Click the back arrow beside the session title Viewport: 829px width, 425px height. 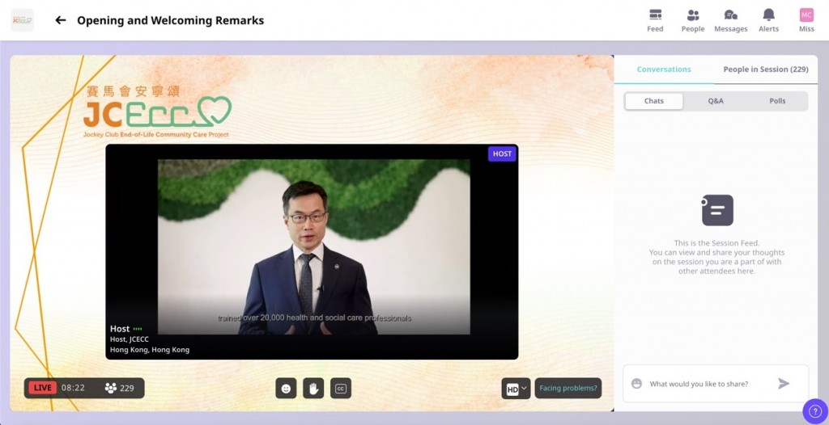click(x=60, y=20)
